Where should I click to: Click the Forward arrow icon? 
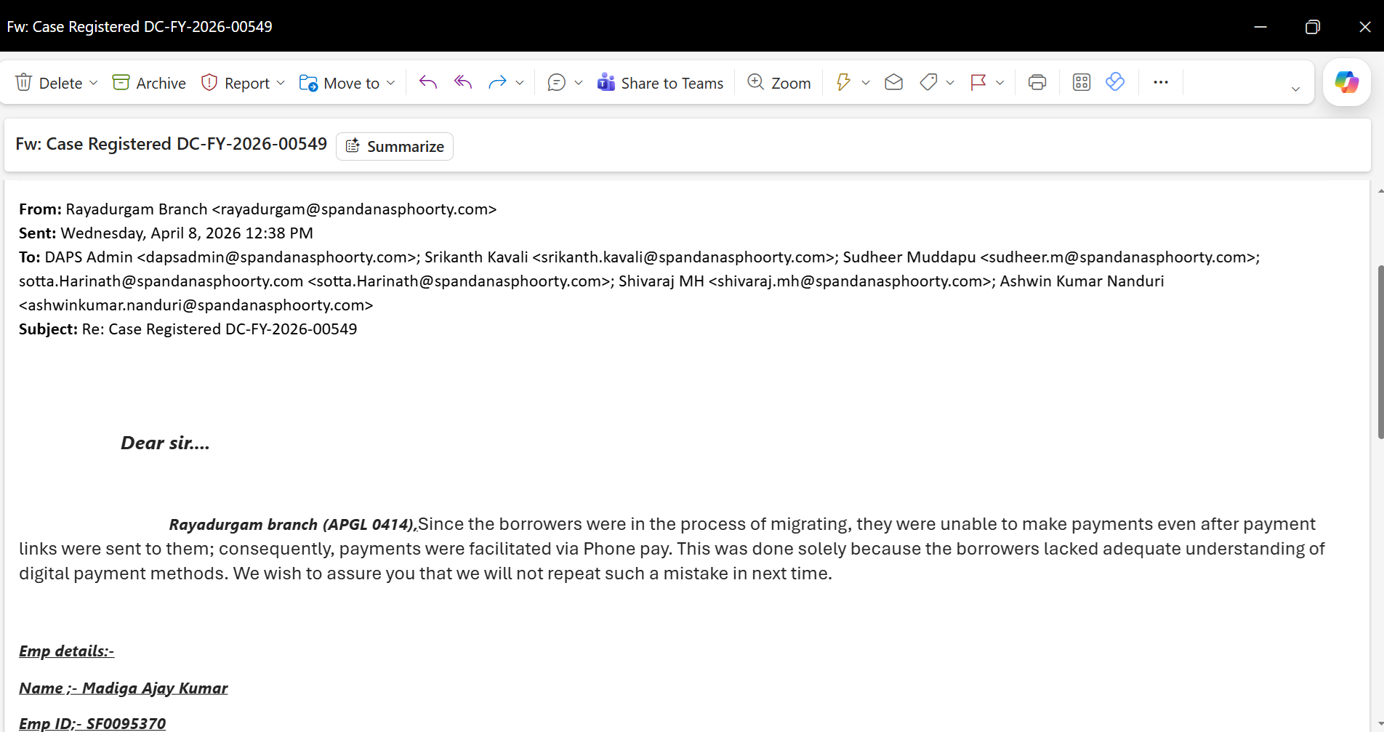point(497,83)
